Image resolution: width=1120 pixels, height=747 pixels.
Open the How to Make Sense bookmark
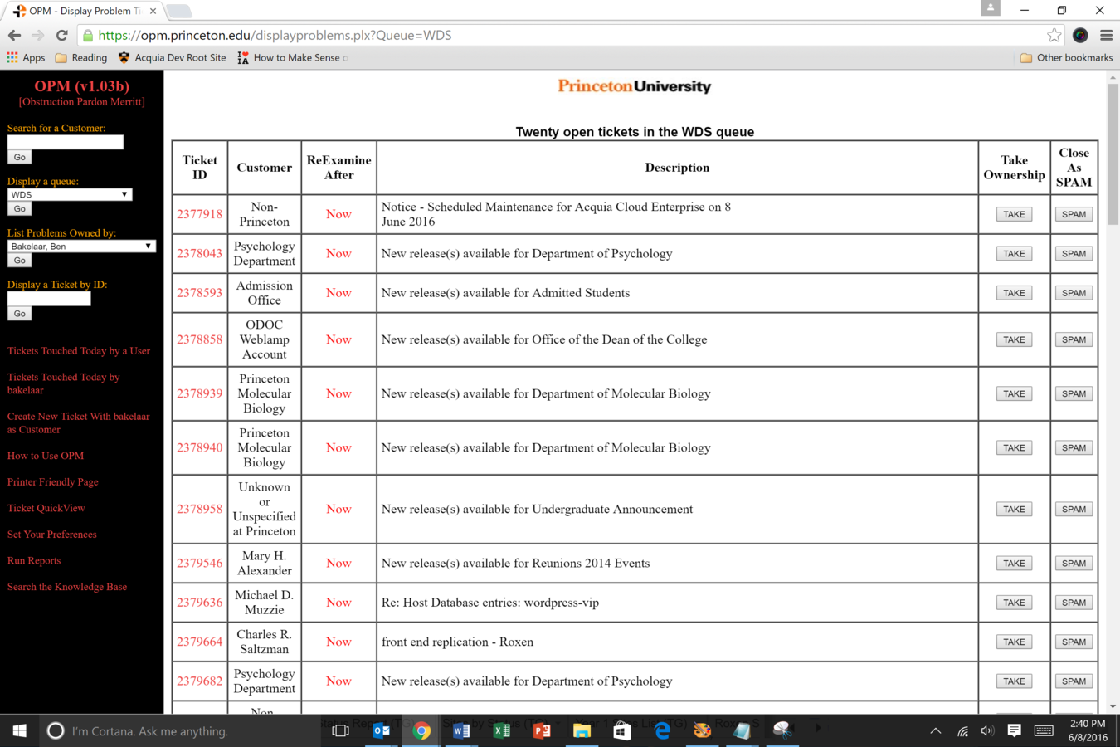coord(292,58)
